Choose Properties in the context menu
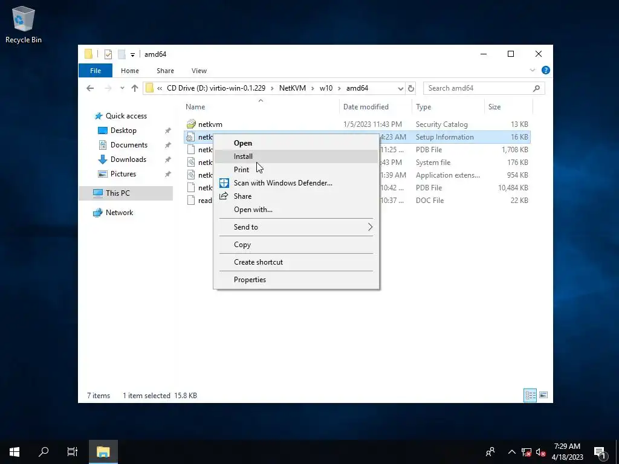 click(296, 280)
